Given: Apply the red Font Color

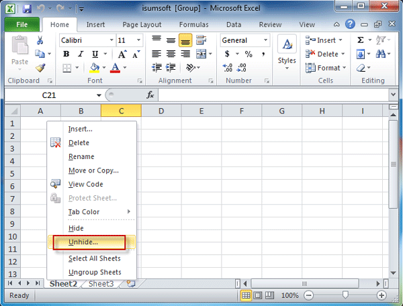Looking at the screenshot, I should 115,68.
